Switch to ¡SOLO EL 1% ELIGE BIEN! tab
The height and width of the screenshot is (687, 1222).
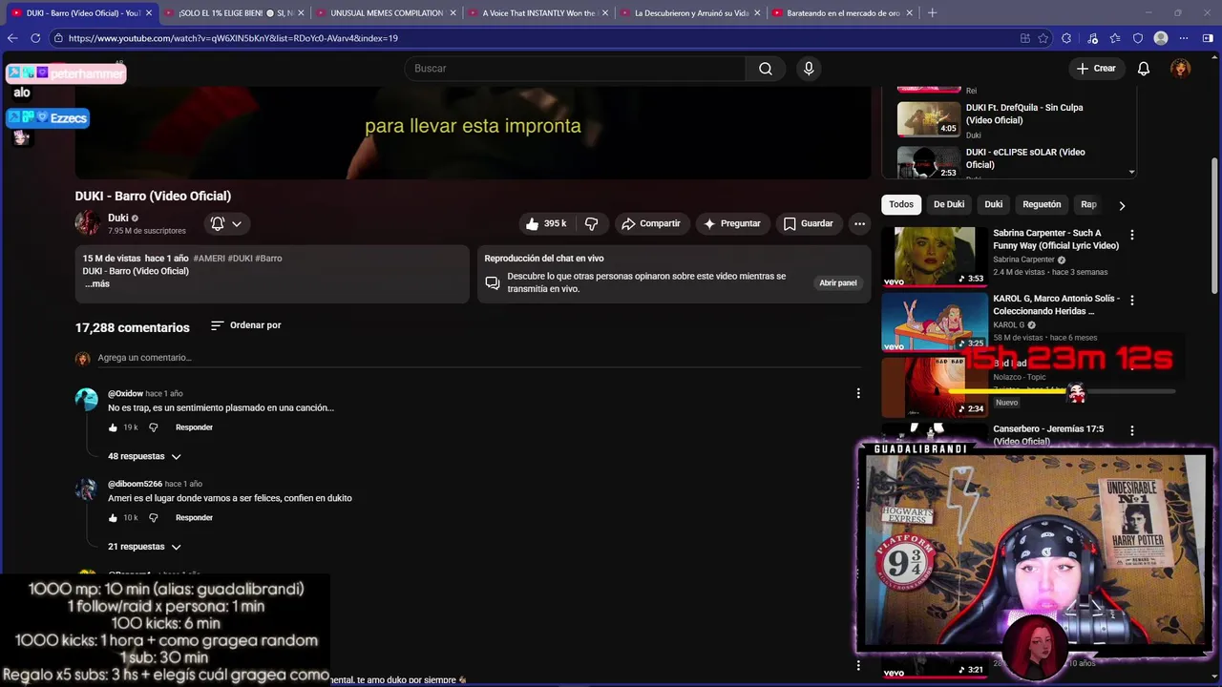[234, 13]
